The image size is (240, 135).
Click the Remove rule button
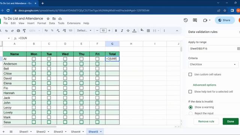coord(206,121)
